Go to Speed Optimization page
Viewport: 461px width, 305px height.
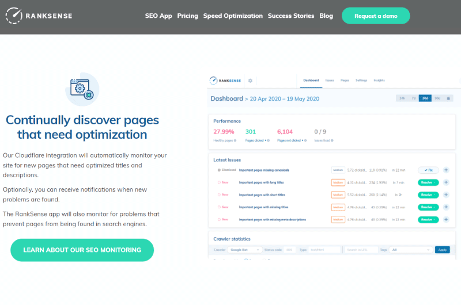(233, 16)
